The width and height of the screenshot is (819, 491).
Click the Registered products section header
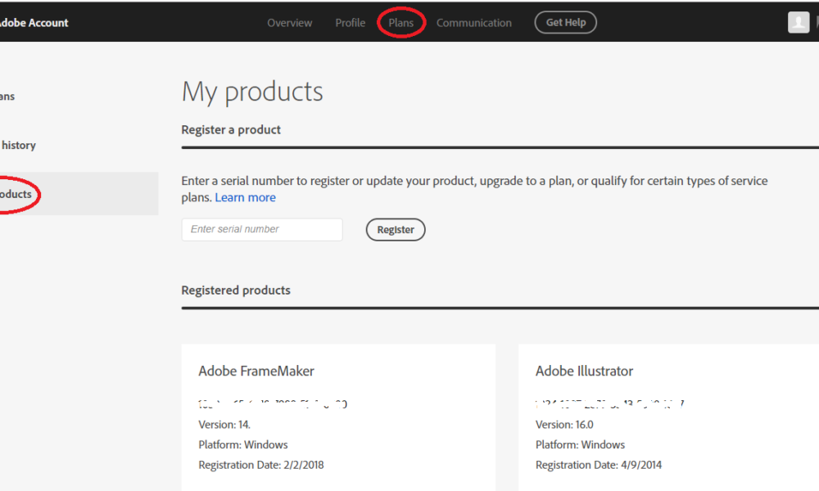coord(236,290)
